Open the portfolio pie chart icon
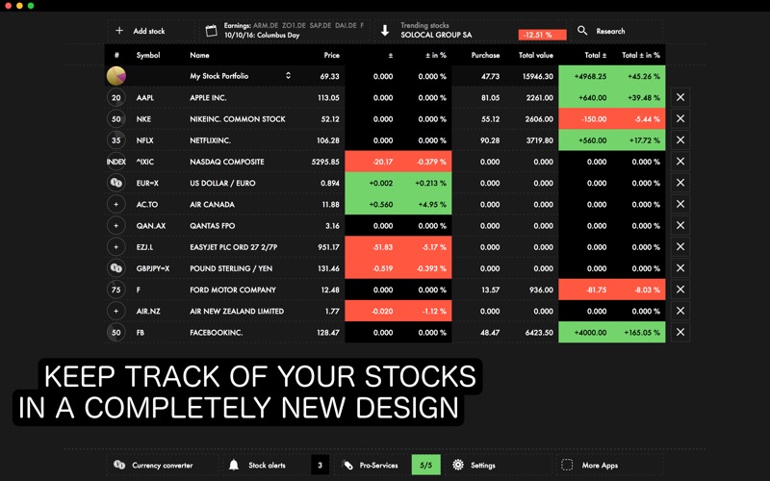This screenshot has height=481, width=770. 116,76
